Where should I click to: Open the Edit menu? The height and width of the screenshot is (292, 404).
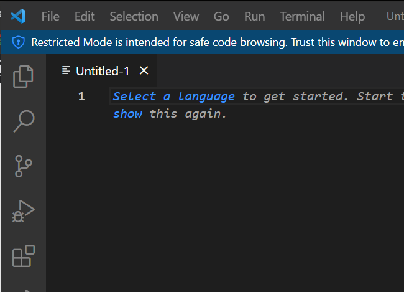tap(85, 17)
